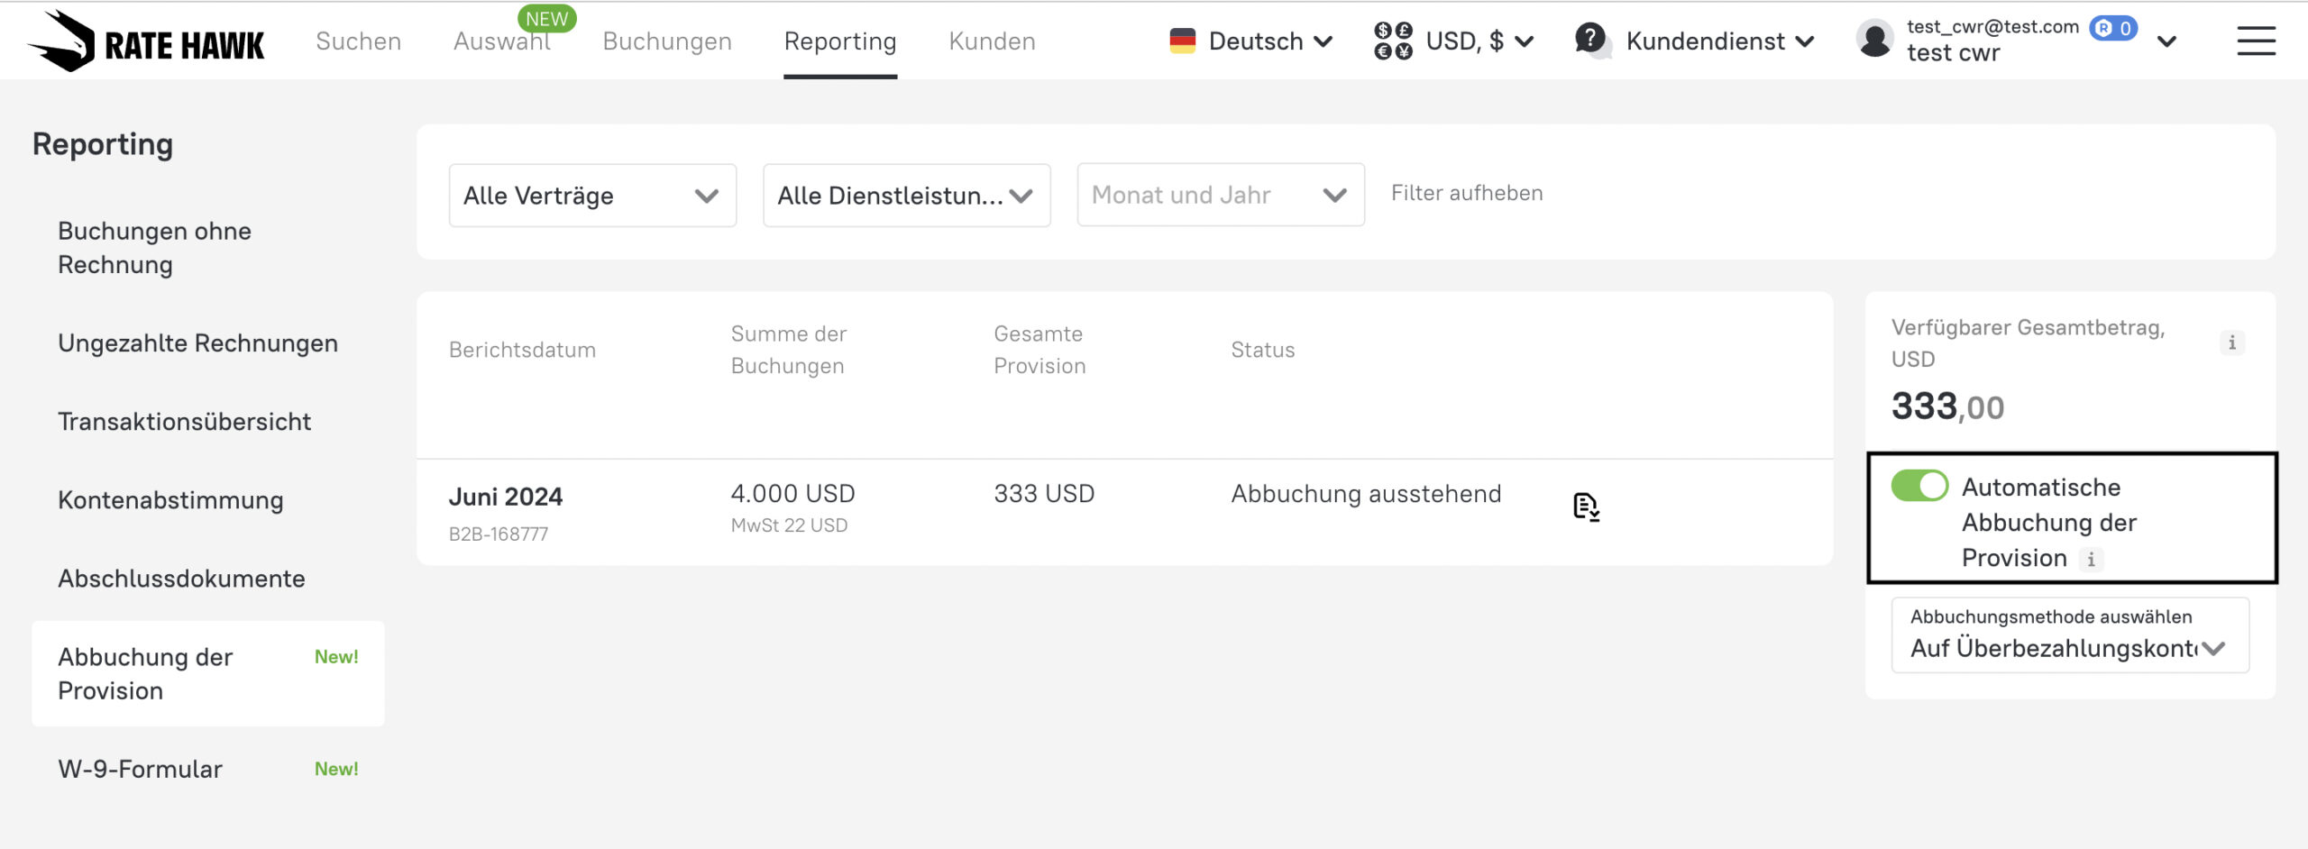Click info icon next to Automatische Abbuchung
The image size is (2308, 849).
(2091, 560)
